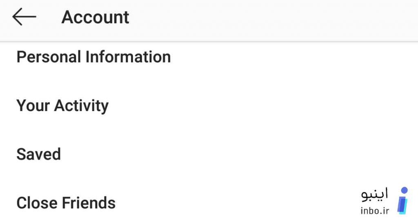Click the inbo.ir watermark text

click(375, 211)
